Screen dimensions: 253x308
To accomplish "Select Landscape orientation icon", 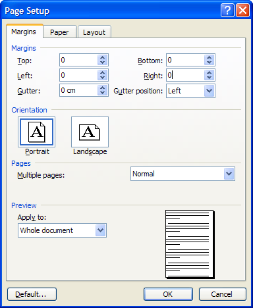I will [x=90, y=132].
